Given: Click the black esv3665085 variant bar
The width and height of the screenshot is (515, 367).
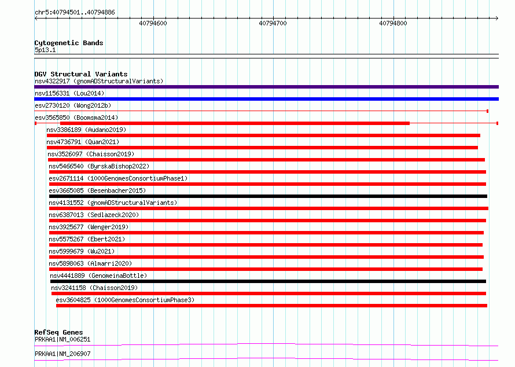Looking at the screenshot, I should click(x=268, y=196).
